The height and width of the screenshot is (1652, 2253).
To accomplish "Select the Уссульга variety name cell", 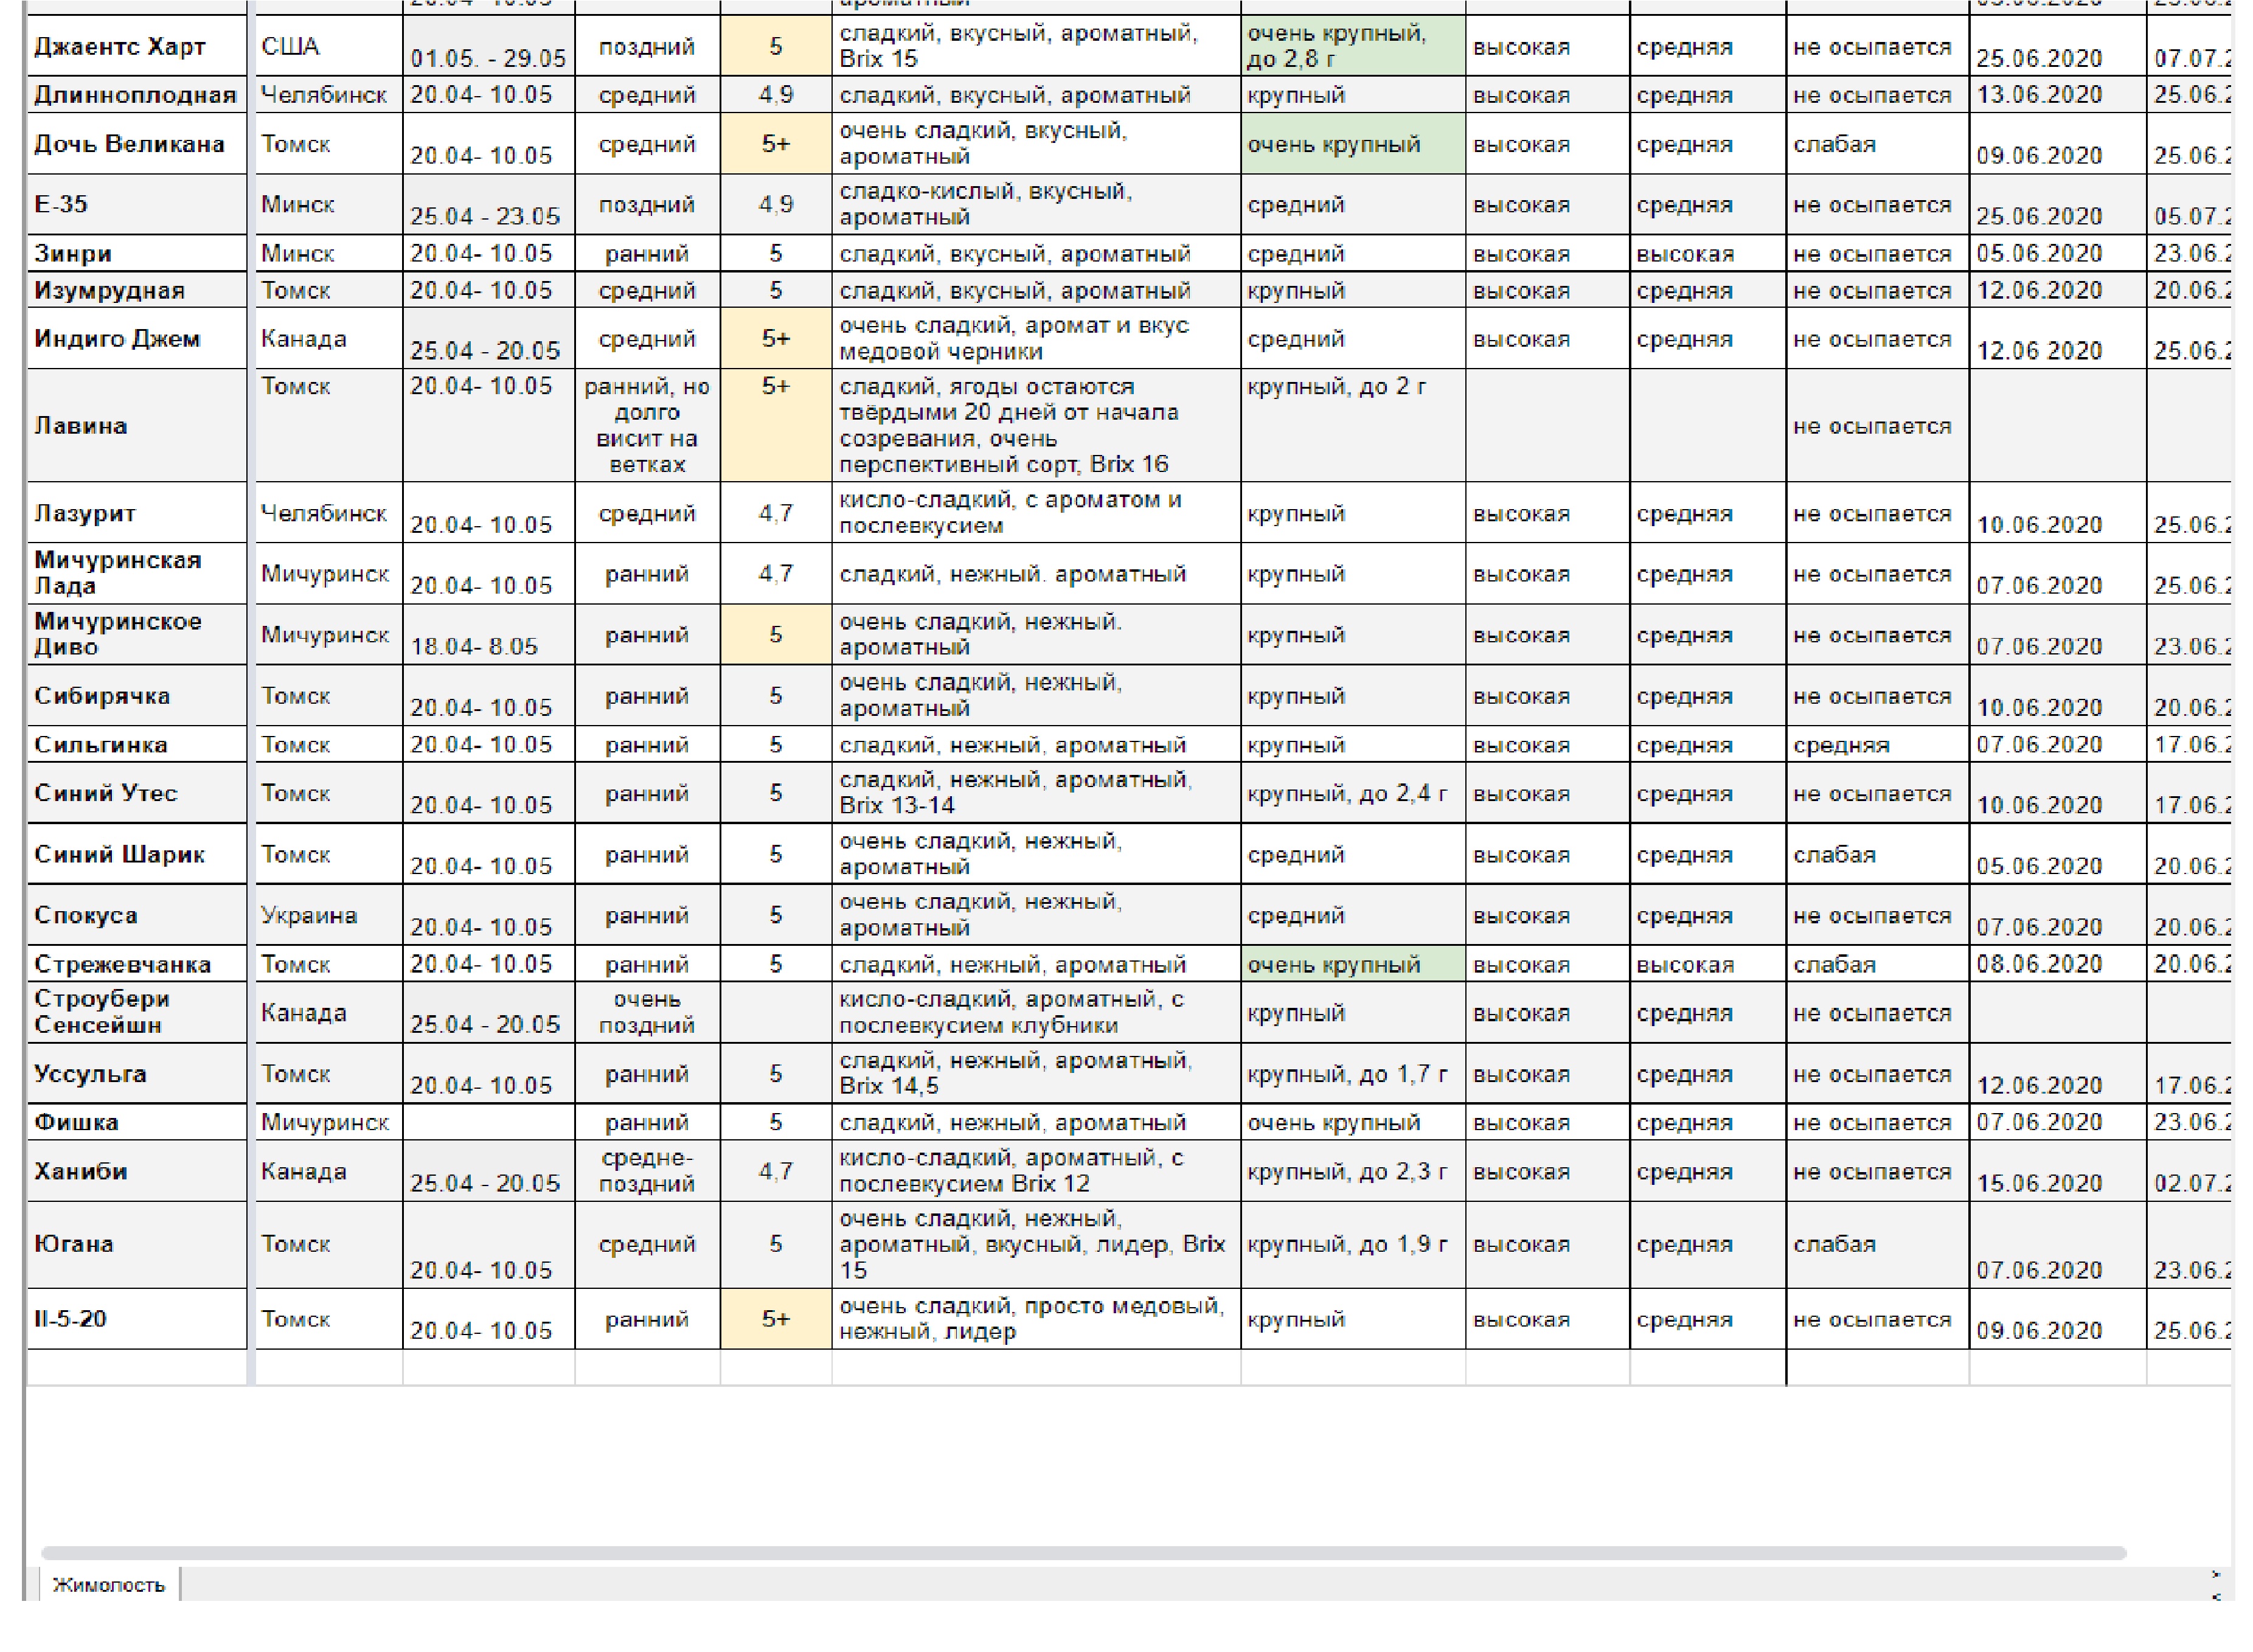I will pos(137,1073).
